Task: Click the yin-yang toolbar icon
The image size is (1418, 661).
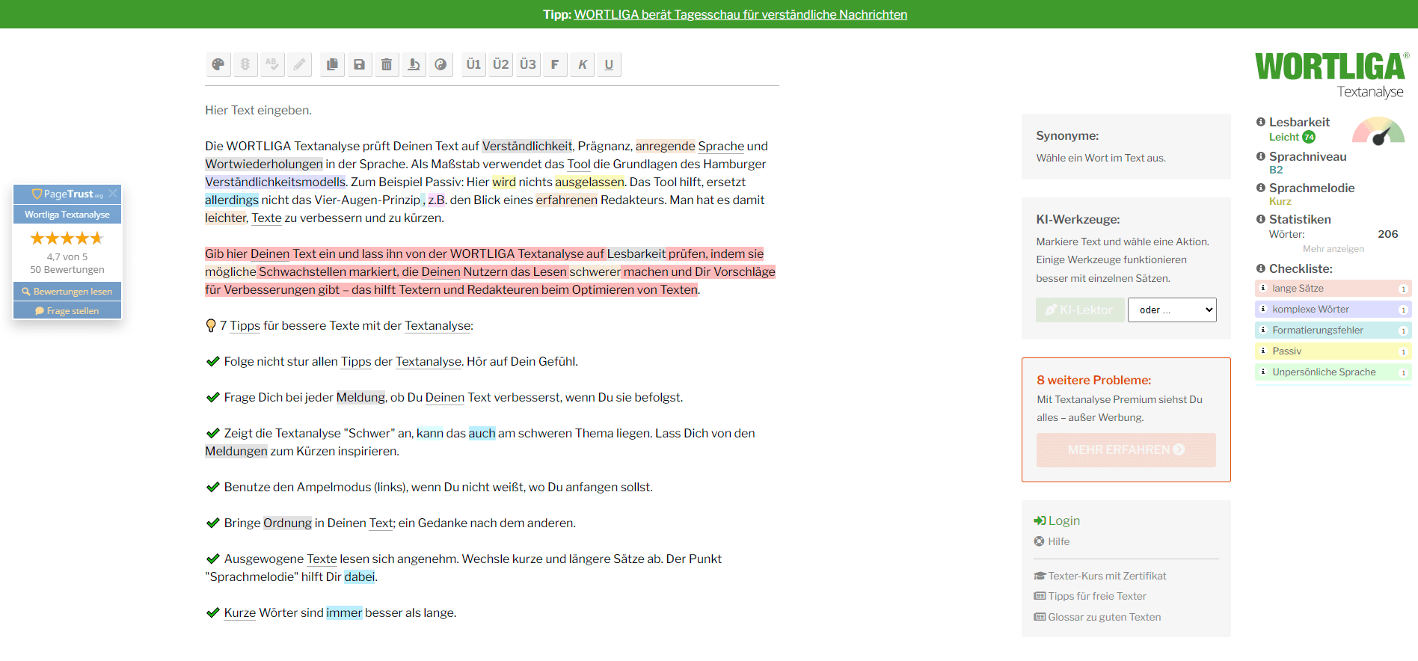Action: pyautogui.click(x=441, y=64)
